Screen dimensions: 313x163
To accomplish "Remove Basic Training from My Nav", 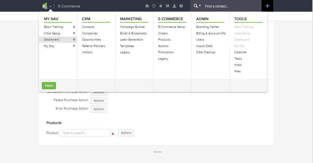I will tap(74, 27).
